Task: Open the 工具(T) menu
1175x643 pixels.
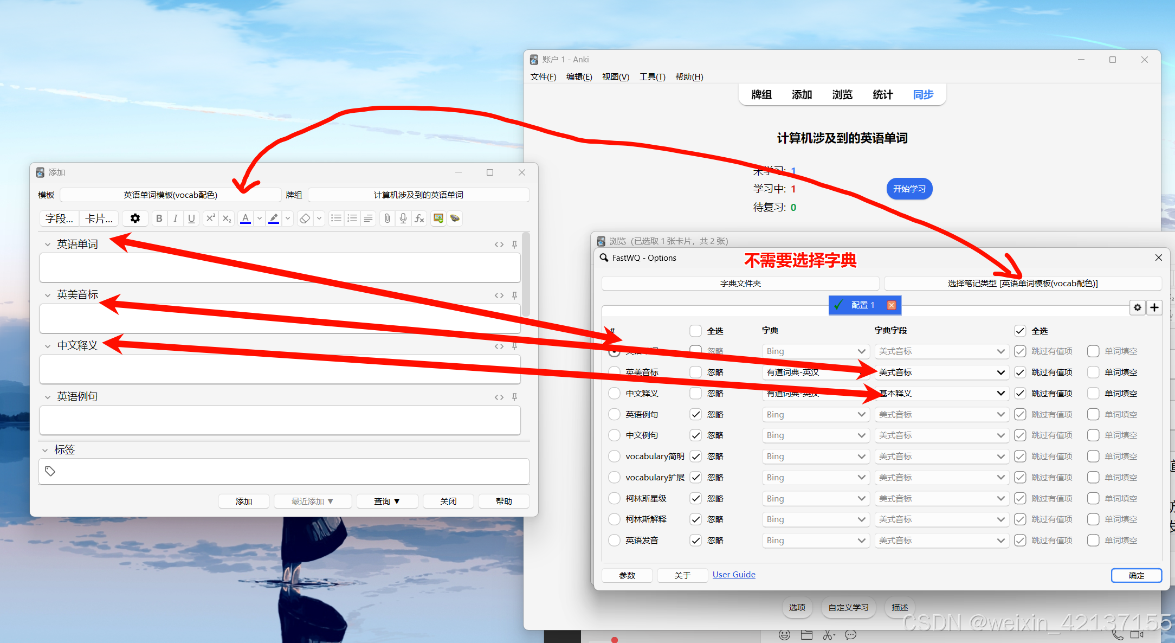Action: (652, 77)
